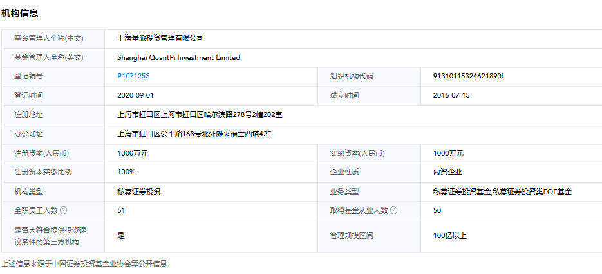Click the data source footnote text
This screenshot has height=274, width=602.
(x=84, y=264)
